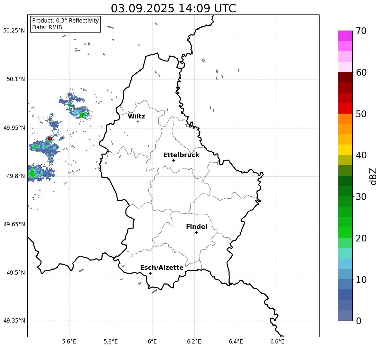Click the 5.6°E longitude label
381x348 pixels.
pos(69,342)
